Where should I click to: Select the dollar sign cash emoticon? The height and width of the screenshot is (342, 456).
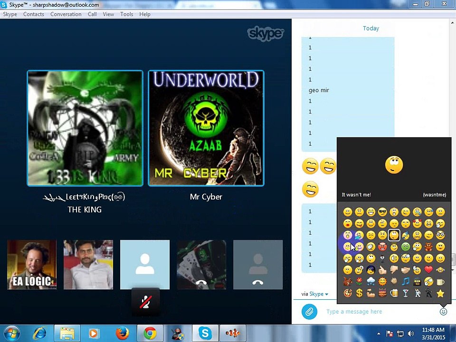(359, 293)
